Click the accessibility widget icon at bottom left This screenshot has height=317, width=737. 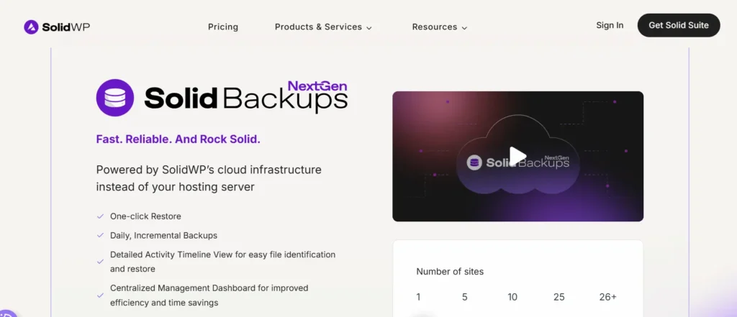point(6,315)
